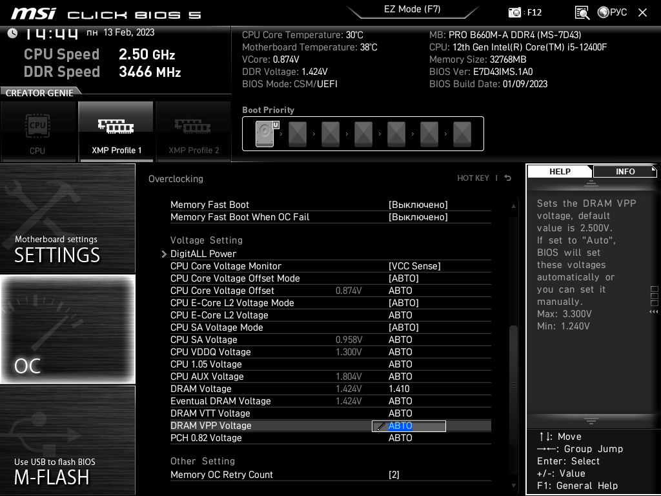
Task: Edit the CPU 1.05 Voltage value
Action: click(x=400, y=364)
